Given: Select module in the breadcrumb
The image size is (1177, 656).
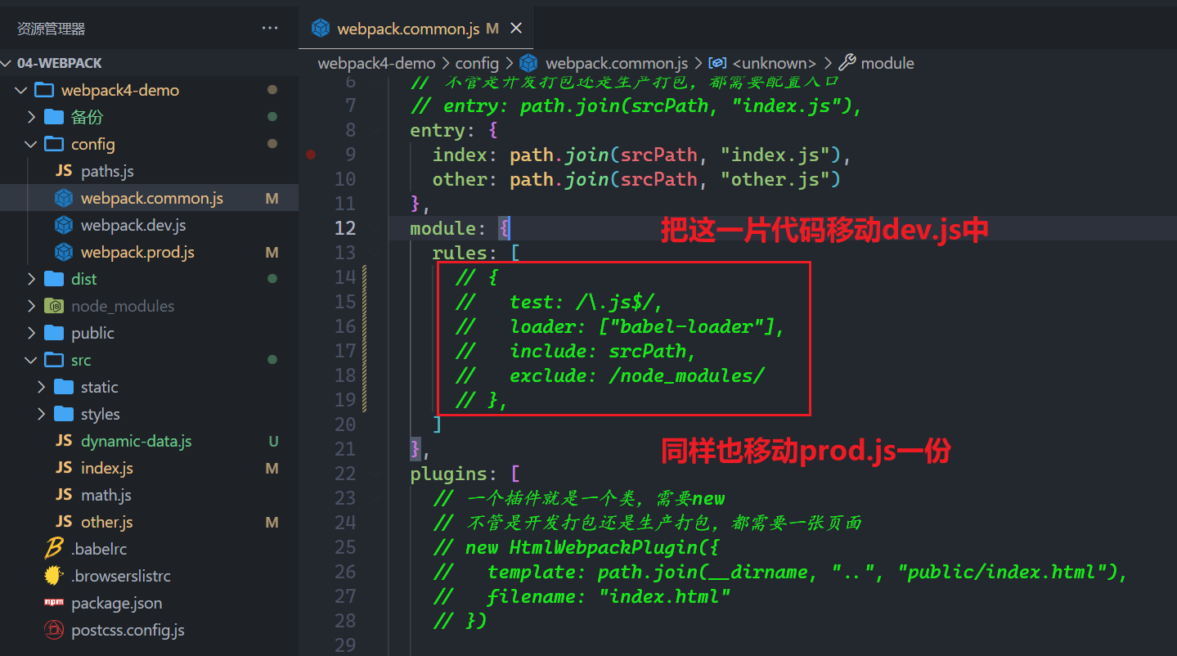Looking at the screenshot, I should tap(887, 63).
